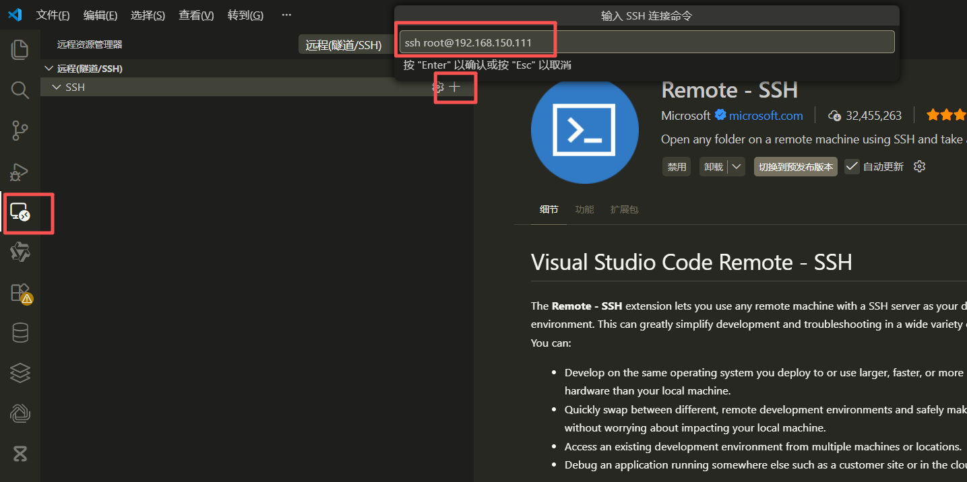
Task: Click the plus icon to add new SSH host
Action: click(455, 88)
